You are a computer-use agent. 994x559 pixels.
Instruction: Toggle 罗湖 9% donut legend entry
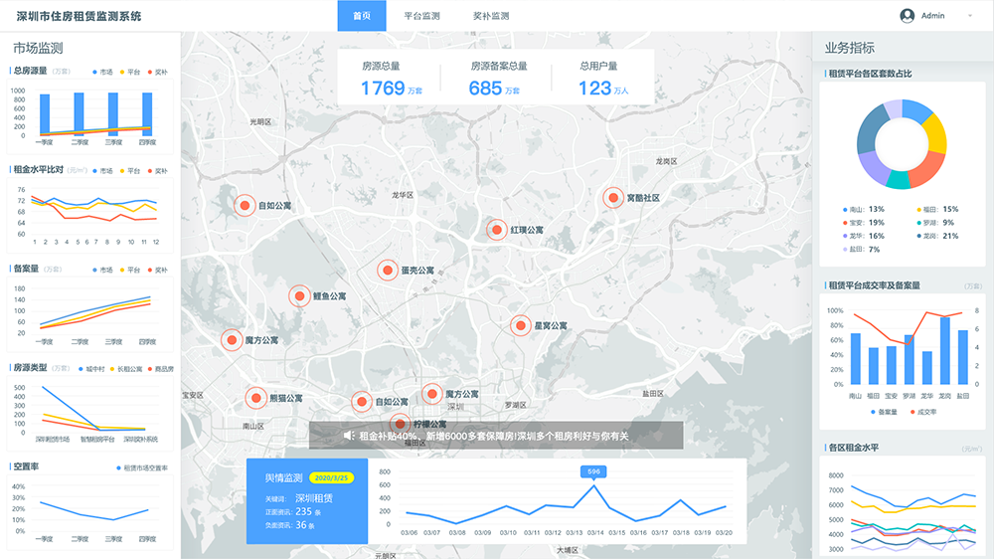[x=935, y=223]
